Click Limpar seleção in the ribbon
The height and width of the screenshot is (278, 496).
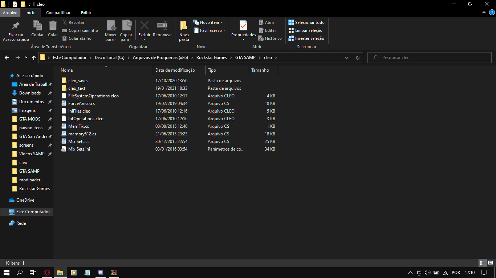pyautogui.click(x=305, y=30)
